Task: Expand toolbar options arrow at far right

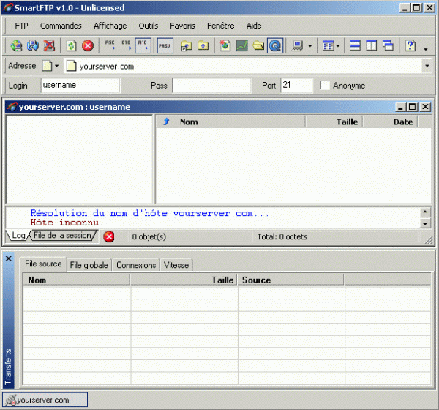Action: 426,49
